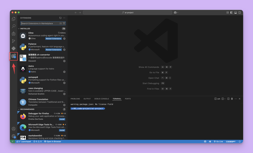Click Restart Extensions button for Cline

pyautogui.click(x=53, y=39)
